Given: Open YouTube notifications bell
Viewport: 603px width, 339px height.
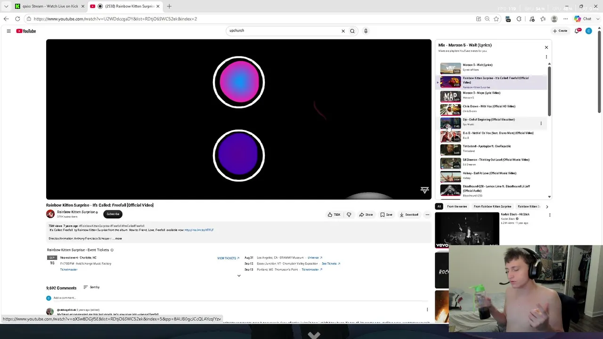Looking at the screenshot, I should [x=577, y=31].
